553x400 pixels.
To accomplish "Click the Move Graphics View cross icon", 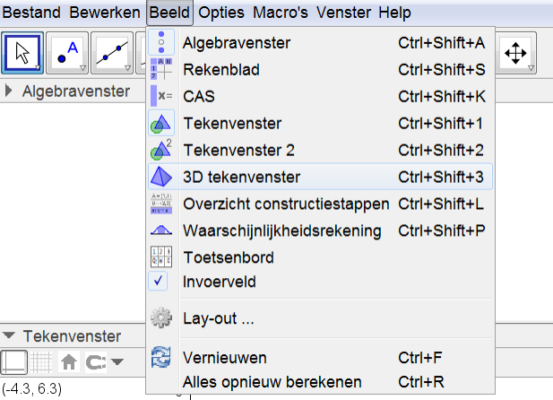I will (x=515, y=53).
